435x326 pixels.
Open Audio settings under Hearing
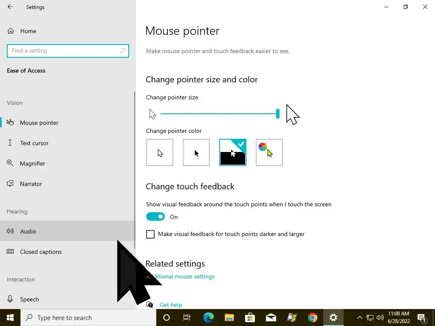(x=67, y=231)
